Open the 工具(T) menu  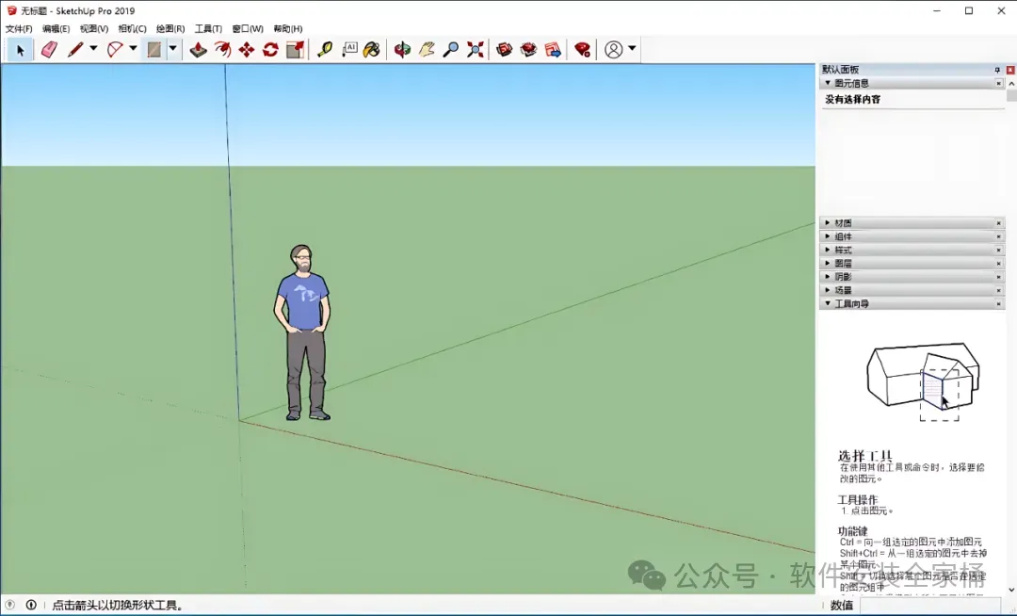pos(208,28)
